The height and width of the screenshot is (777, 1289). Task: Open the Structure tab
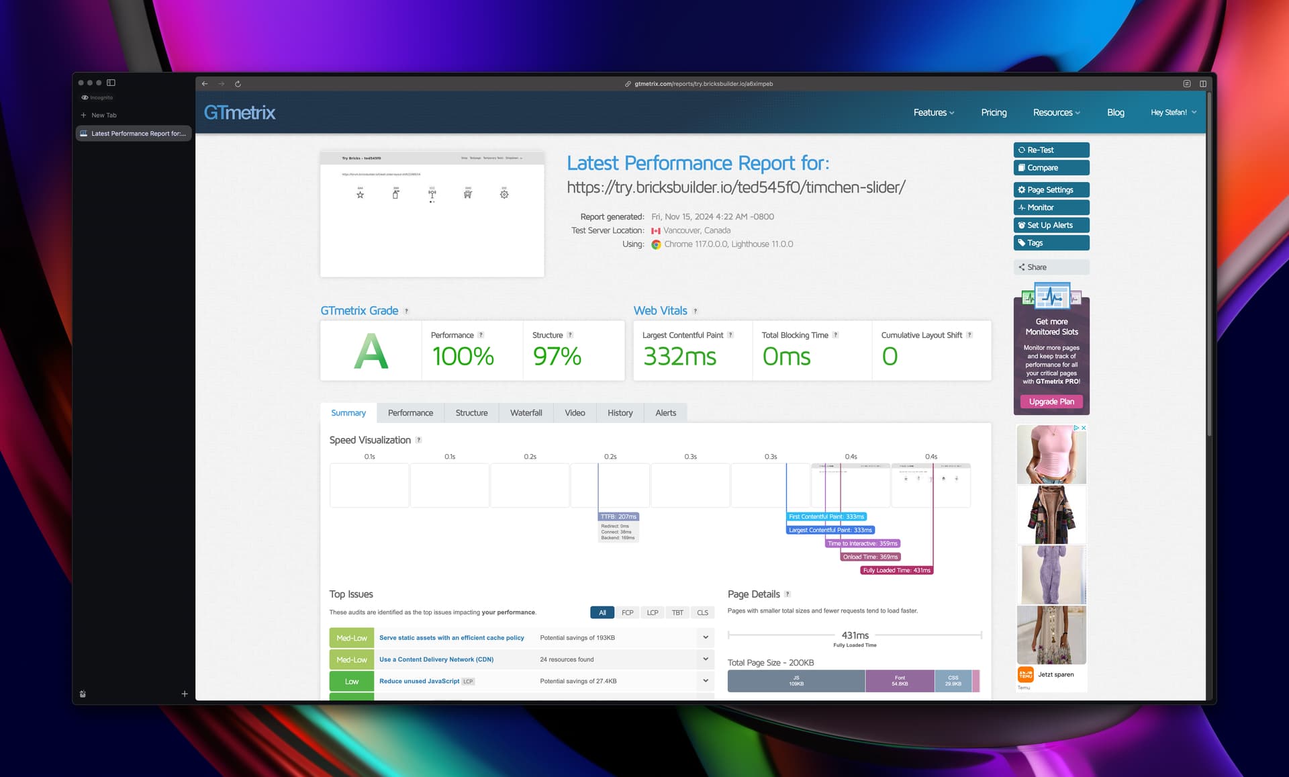pos(471,413)
